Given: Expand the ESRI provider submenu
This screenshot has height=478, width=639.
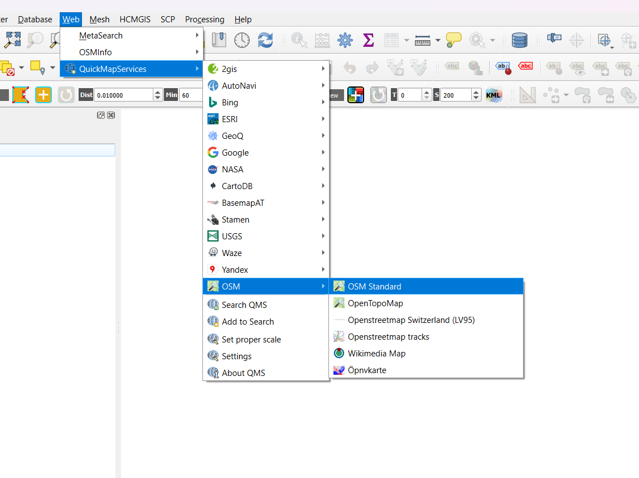Looking at the screenshot, I should click(x=266, y=119).
